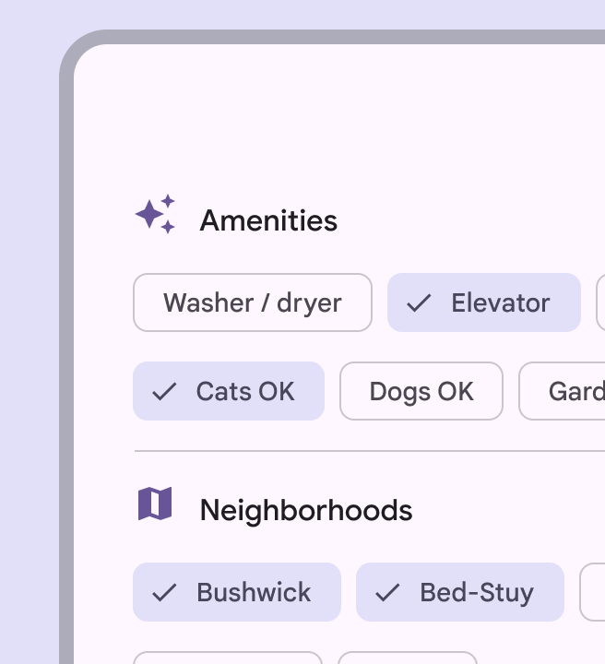Click the Neighborhoods section heading
605x664 pixels.
pyautogui.click(x=306, y=511)
